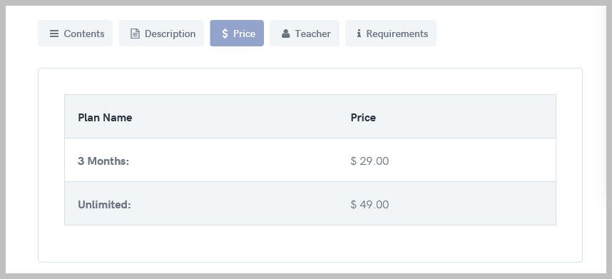Open the Contents tab
Image resolution: width=612 pixels, height=279 pixels.
pyautogui.click(x=76, y=33)
